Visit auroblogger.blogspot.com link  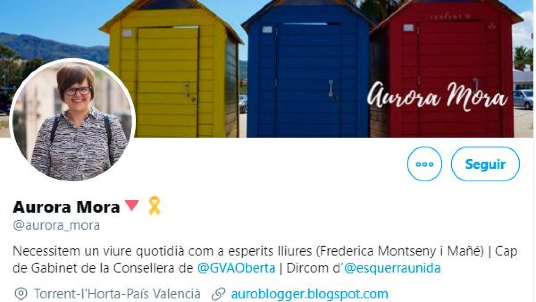310,294
